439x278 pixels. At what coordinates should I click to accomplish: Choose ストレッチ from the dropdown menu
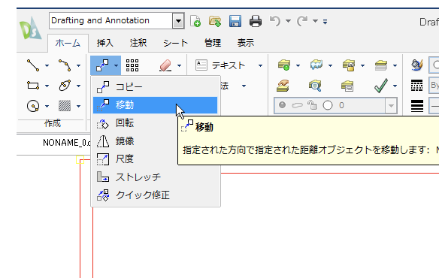pos(155,177)
